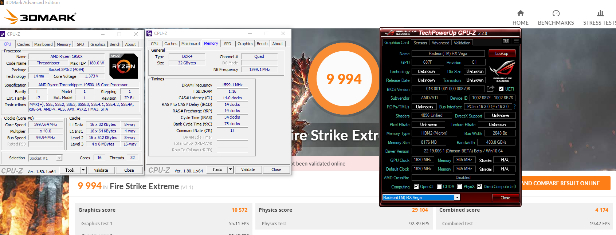
Task: Click Close button in left CPU-Z window
Action: [129, 170]
